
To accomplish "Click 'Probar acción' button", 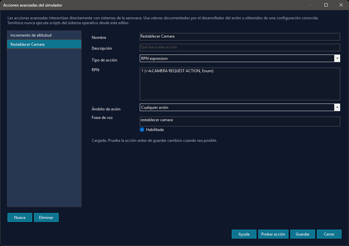I will 273,234.
